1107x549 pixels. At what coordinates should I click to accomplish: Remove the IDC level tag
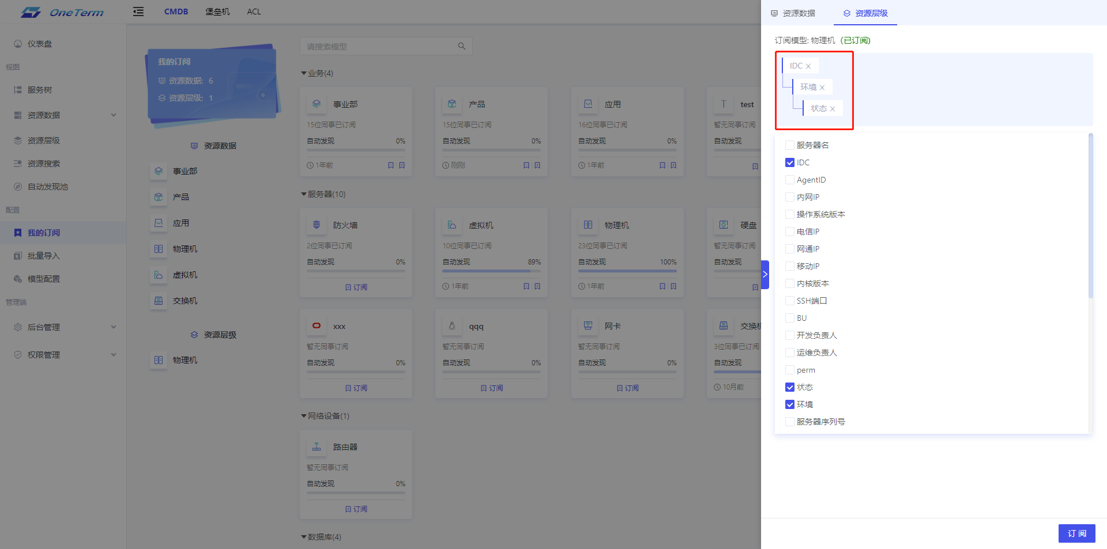tap(808, 66)
